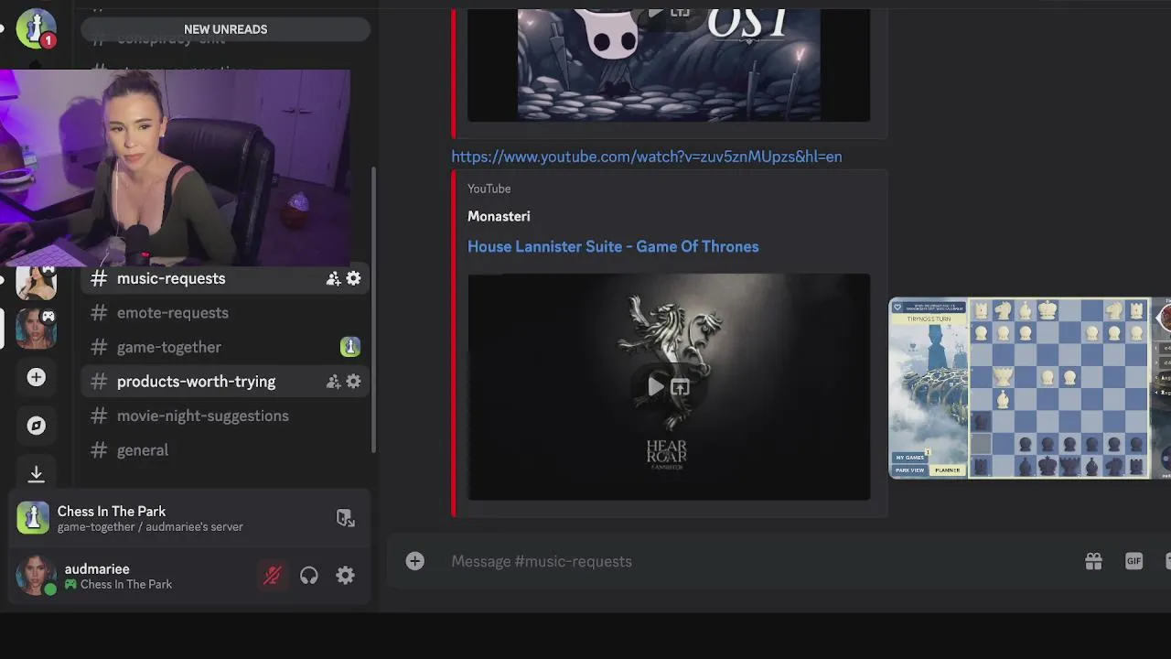1171x659 pixels.
Task: Create invite for music-requests channel
Action: [333, 278]
